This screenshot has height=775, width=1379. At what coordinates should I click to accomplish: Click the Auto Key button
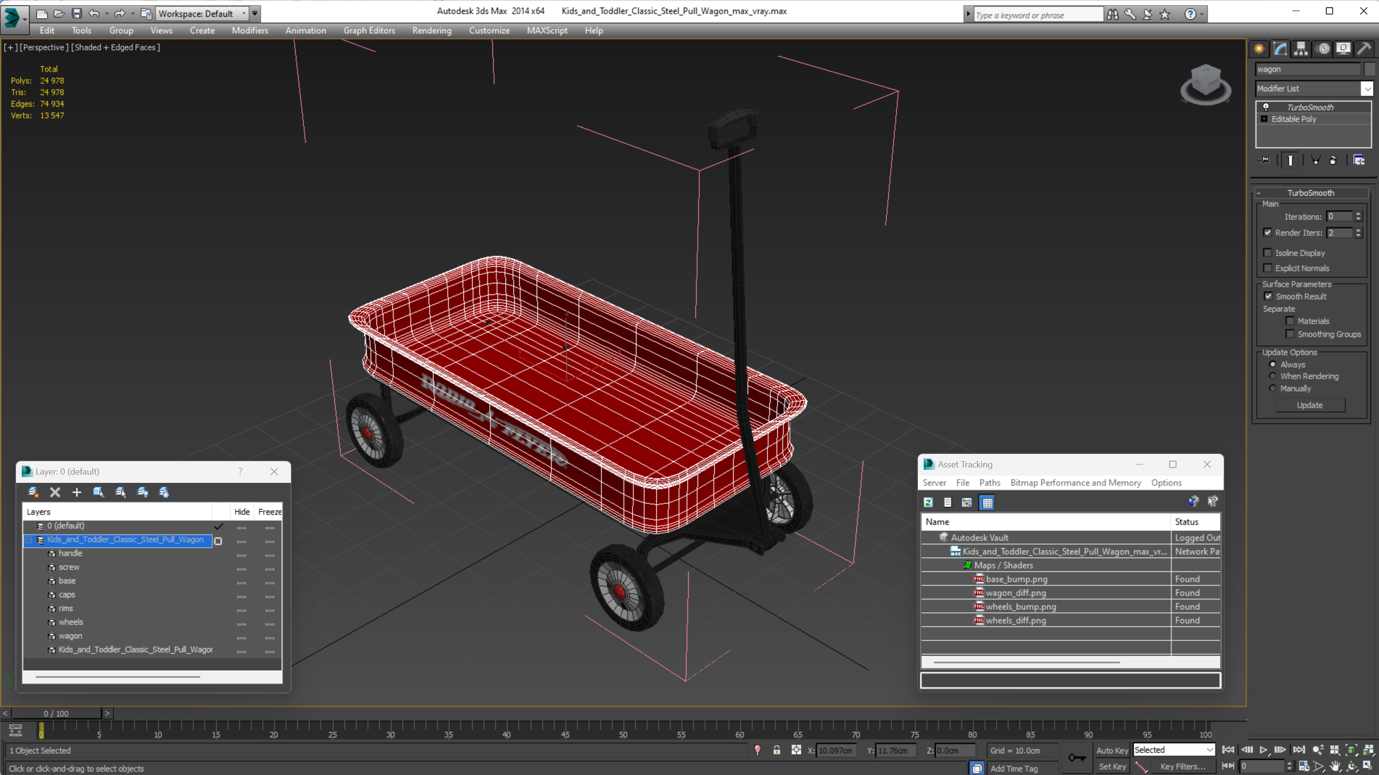(x=1112, y=750)
